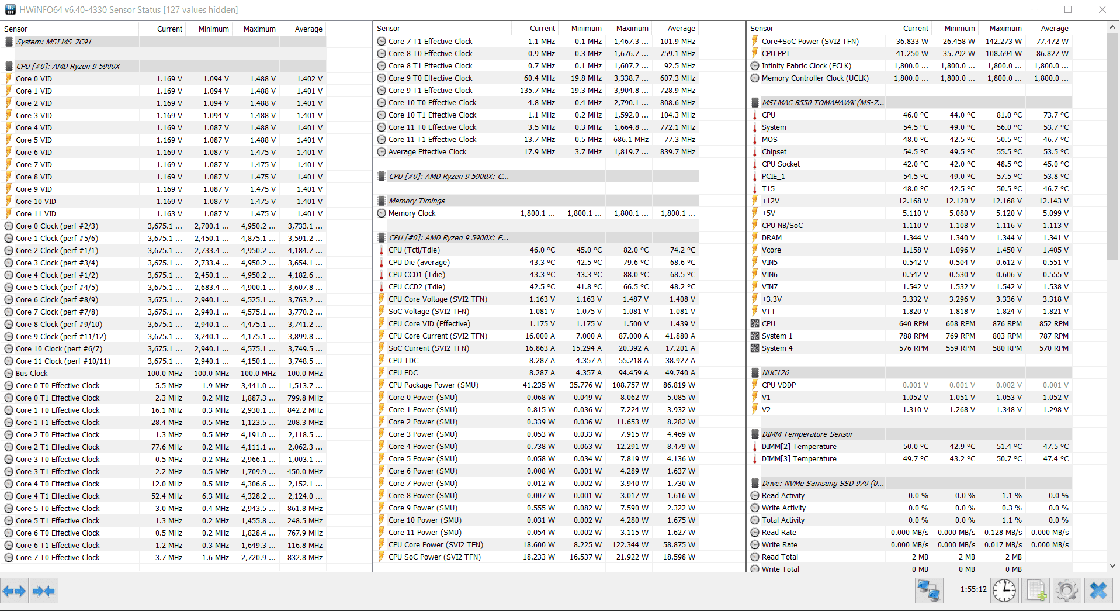Click the shrink layout arrows button

44,591
